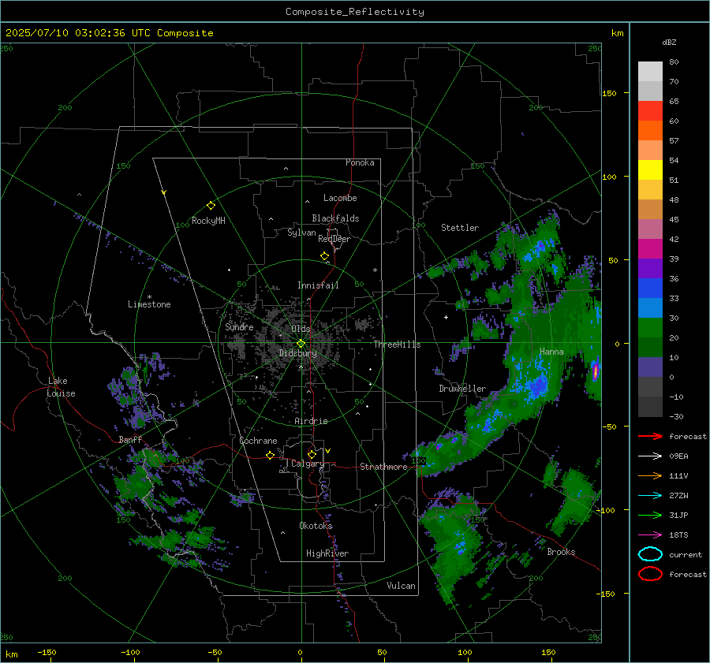Click the ThreeHills town label
Screen dimensions: 710x663
(x=397, y=345)
